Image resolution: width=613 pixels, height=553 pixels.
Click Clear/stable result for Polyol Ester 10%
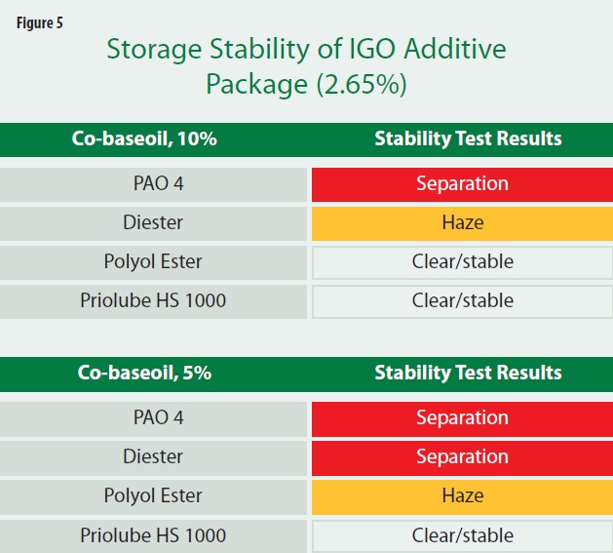[462, 262]
